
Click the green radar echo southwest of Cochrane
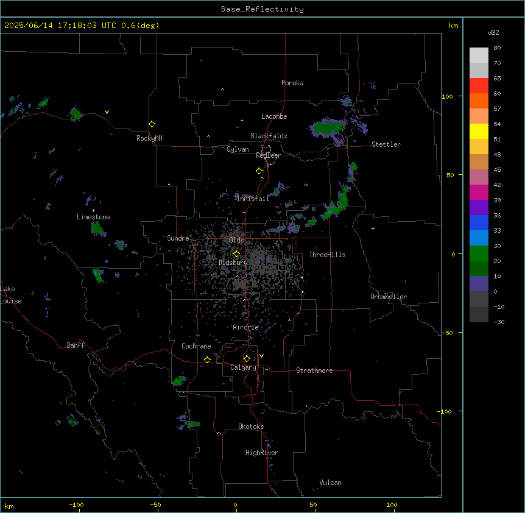point(178,380)
